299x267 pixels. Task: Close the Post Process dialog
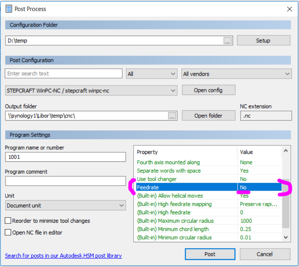289,9
